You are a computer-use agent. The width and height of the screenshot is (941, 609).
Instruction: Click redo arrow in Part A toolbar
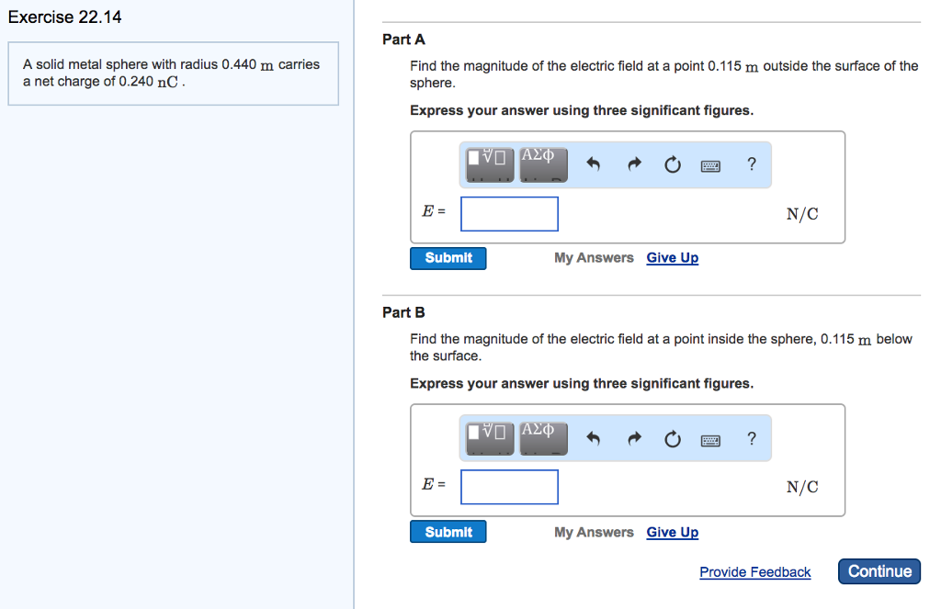tap(633, 165)
